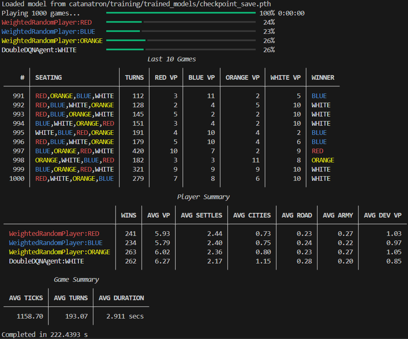The image size is (408, 339).
Task: Select the WINNER column header
Action: click(x=322, y=77)
